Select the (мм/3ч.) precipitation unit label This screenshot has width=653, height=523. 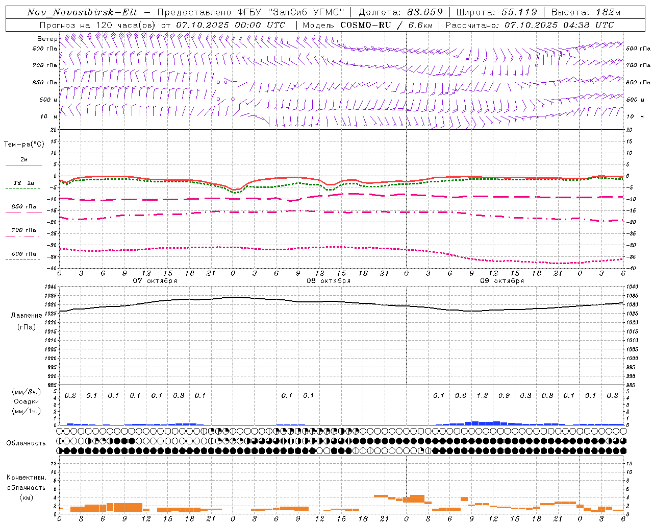tap(27, 392)
